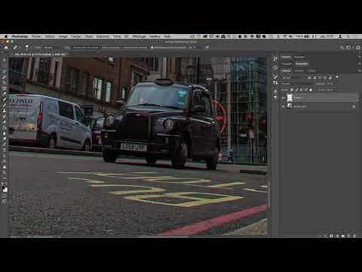The width and height of the screenshot is (362, 272).
Task: Hide the Arrière-plan layer
Action: (x=283, y=107)
